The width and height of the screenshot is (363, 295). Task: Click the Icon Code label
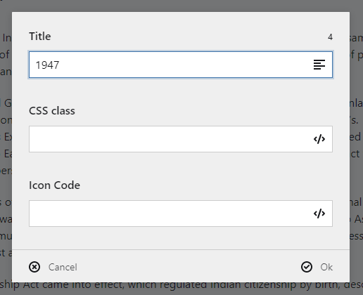(x=54, y=185)
